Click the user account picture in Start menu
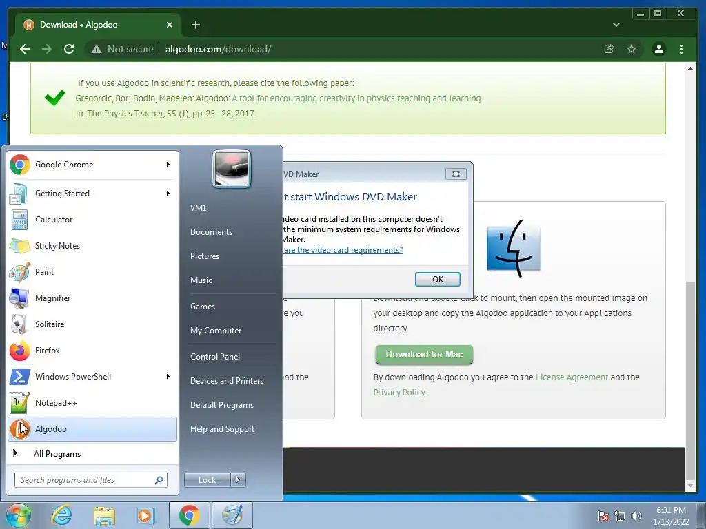 click(x=232, y=169)
